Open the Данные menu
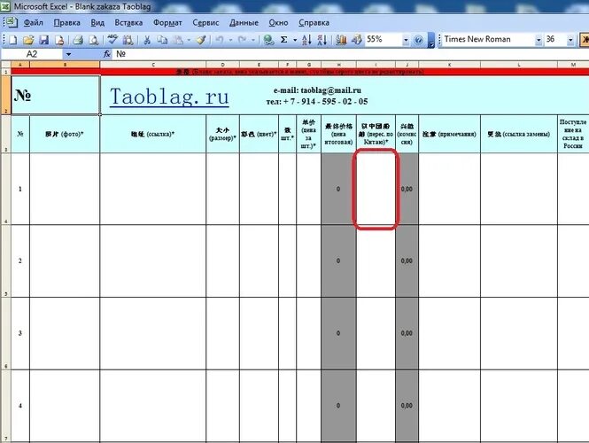Image resolution: width=589 pixels, height=443 pixels. (x=244, y=23)
